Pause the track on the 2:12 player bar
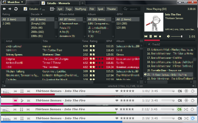The image size is (198, 123). (x=22, y=109)
